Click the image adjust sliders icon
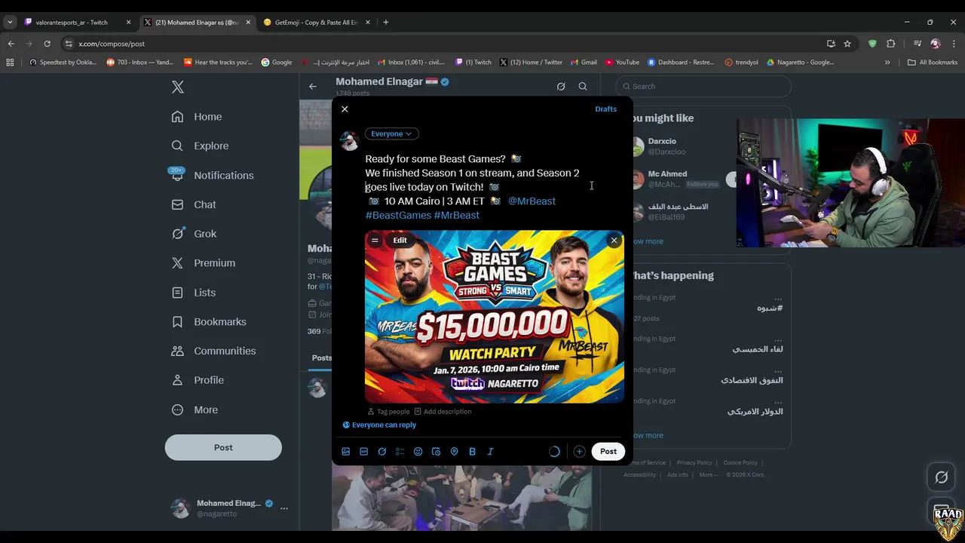Screen dimensions: 965x543 (375, 241)
